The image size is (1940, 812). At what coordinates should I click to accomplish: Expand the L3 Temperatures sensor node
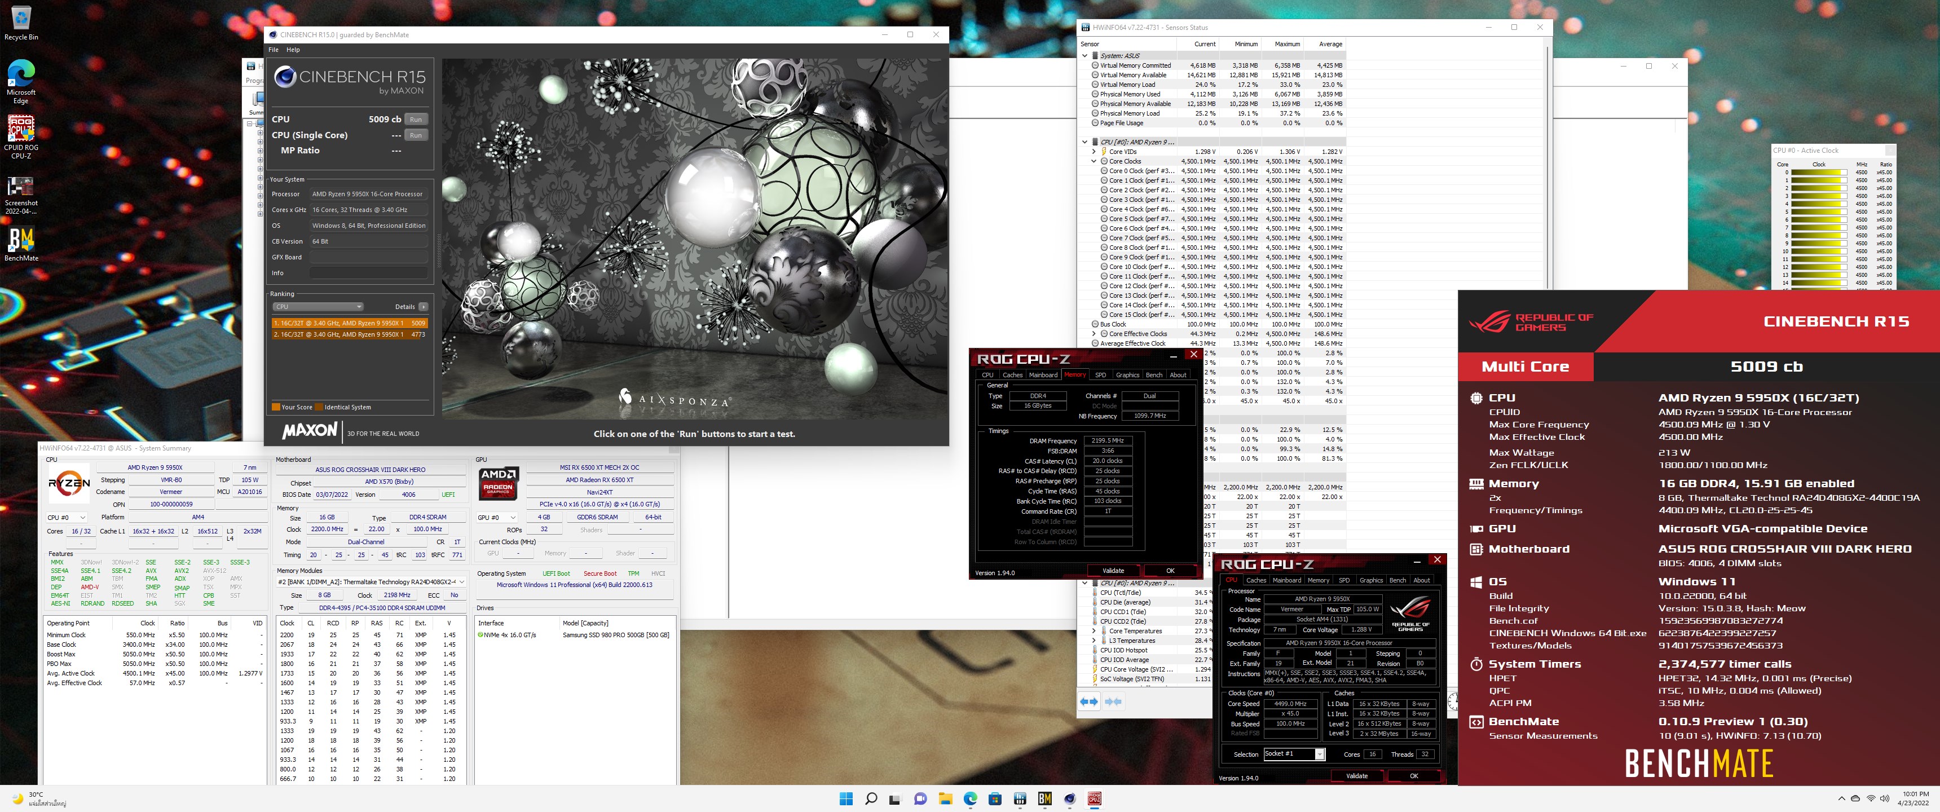pyautogui.click(x=1094, y=641)
